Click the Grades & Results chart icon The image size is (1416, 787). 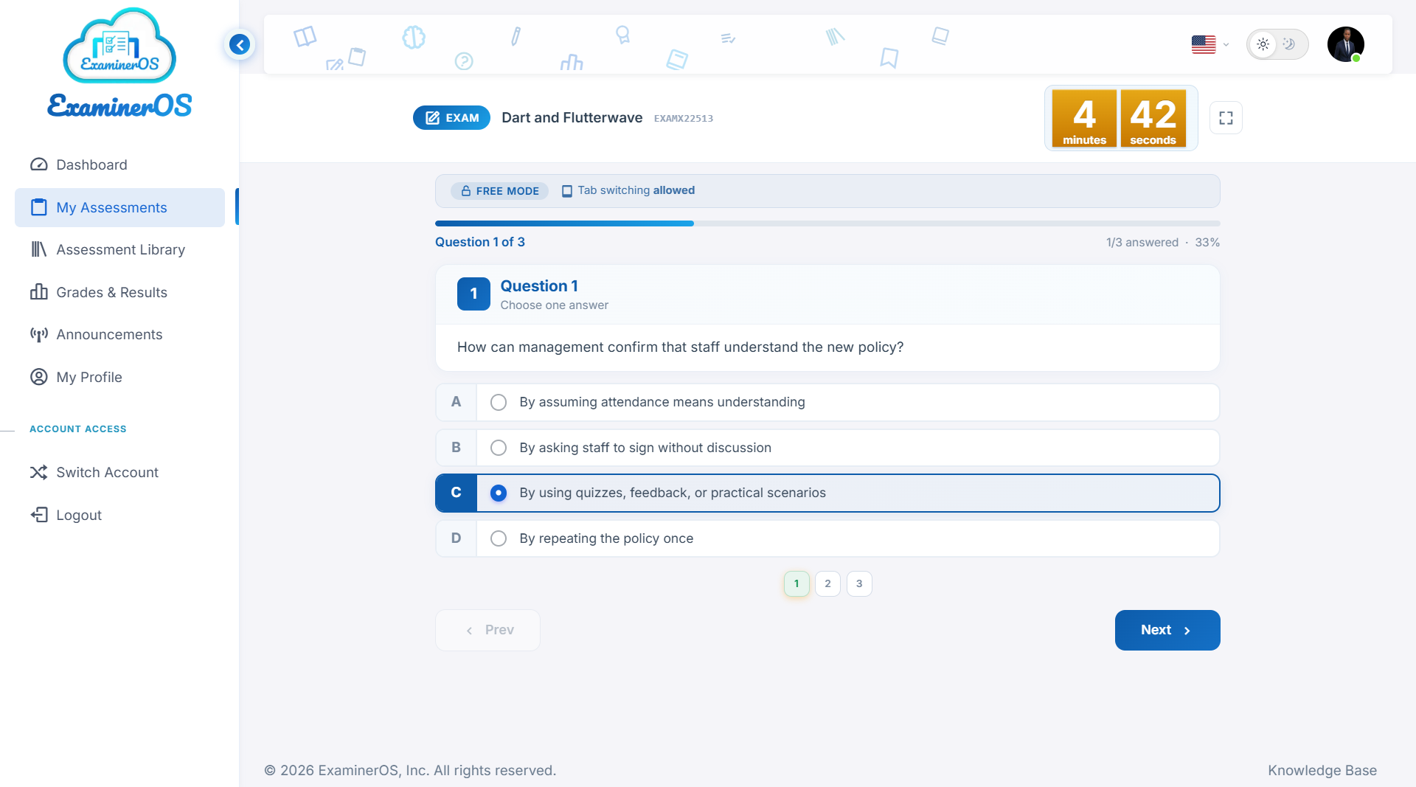tap(39, 292)
